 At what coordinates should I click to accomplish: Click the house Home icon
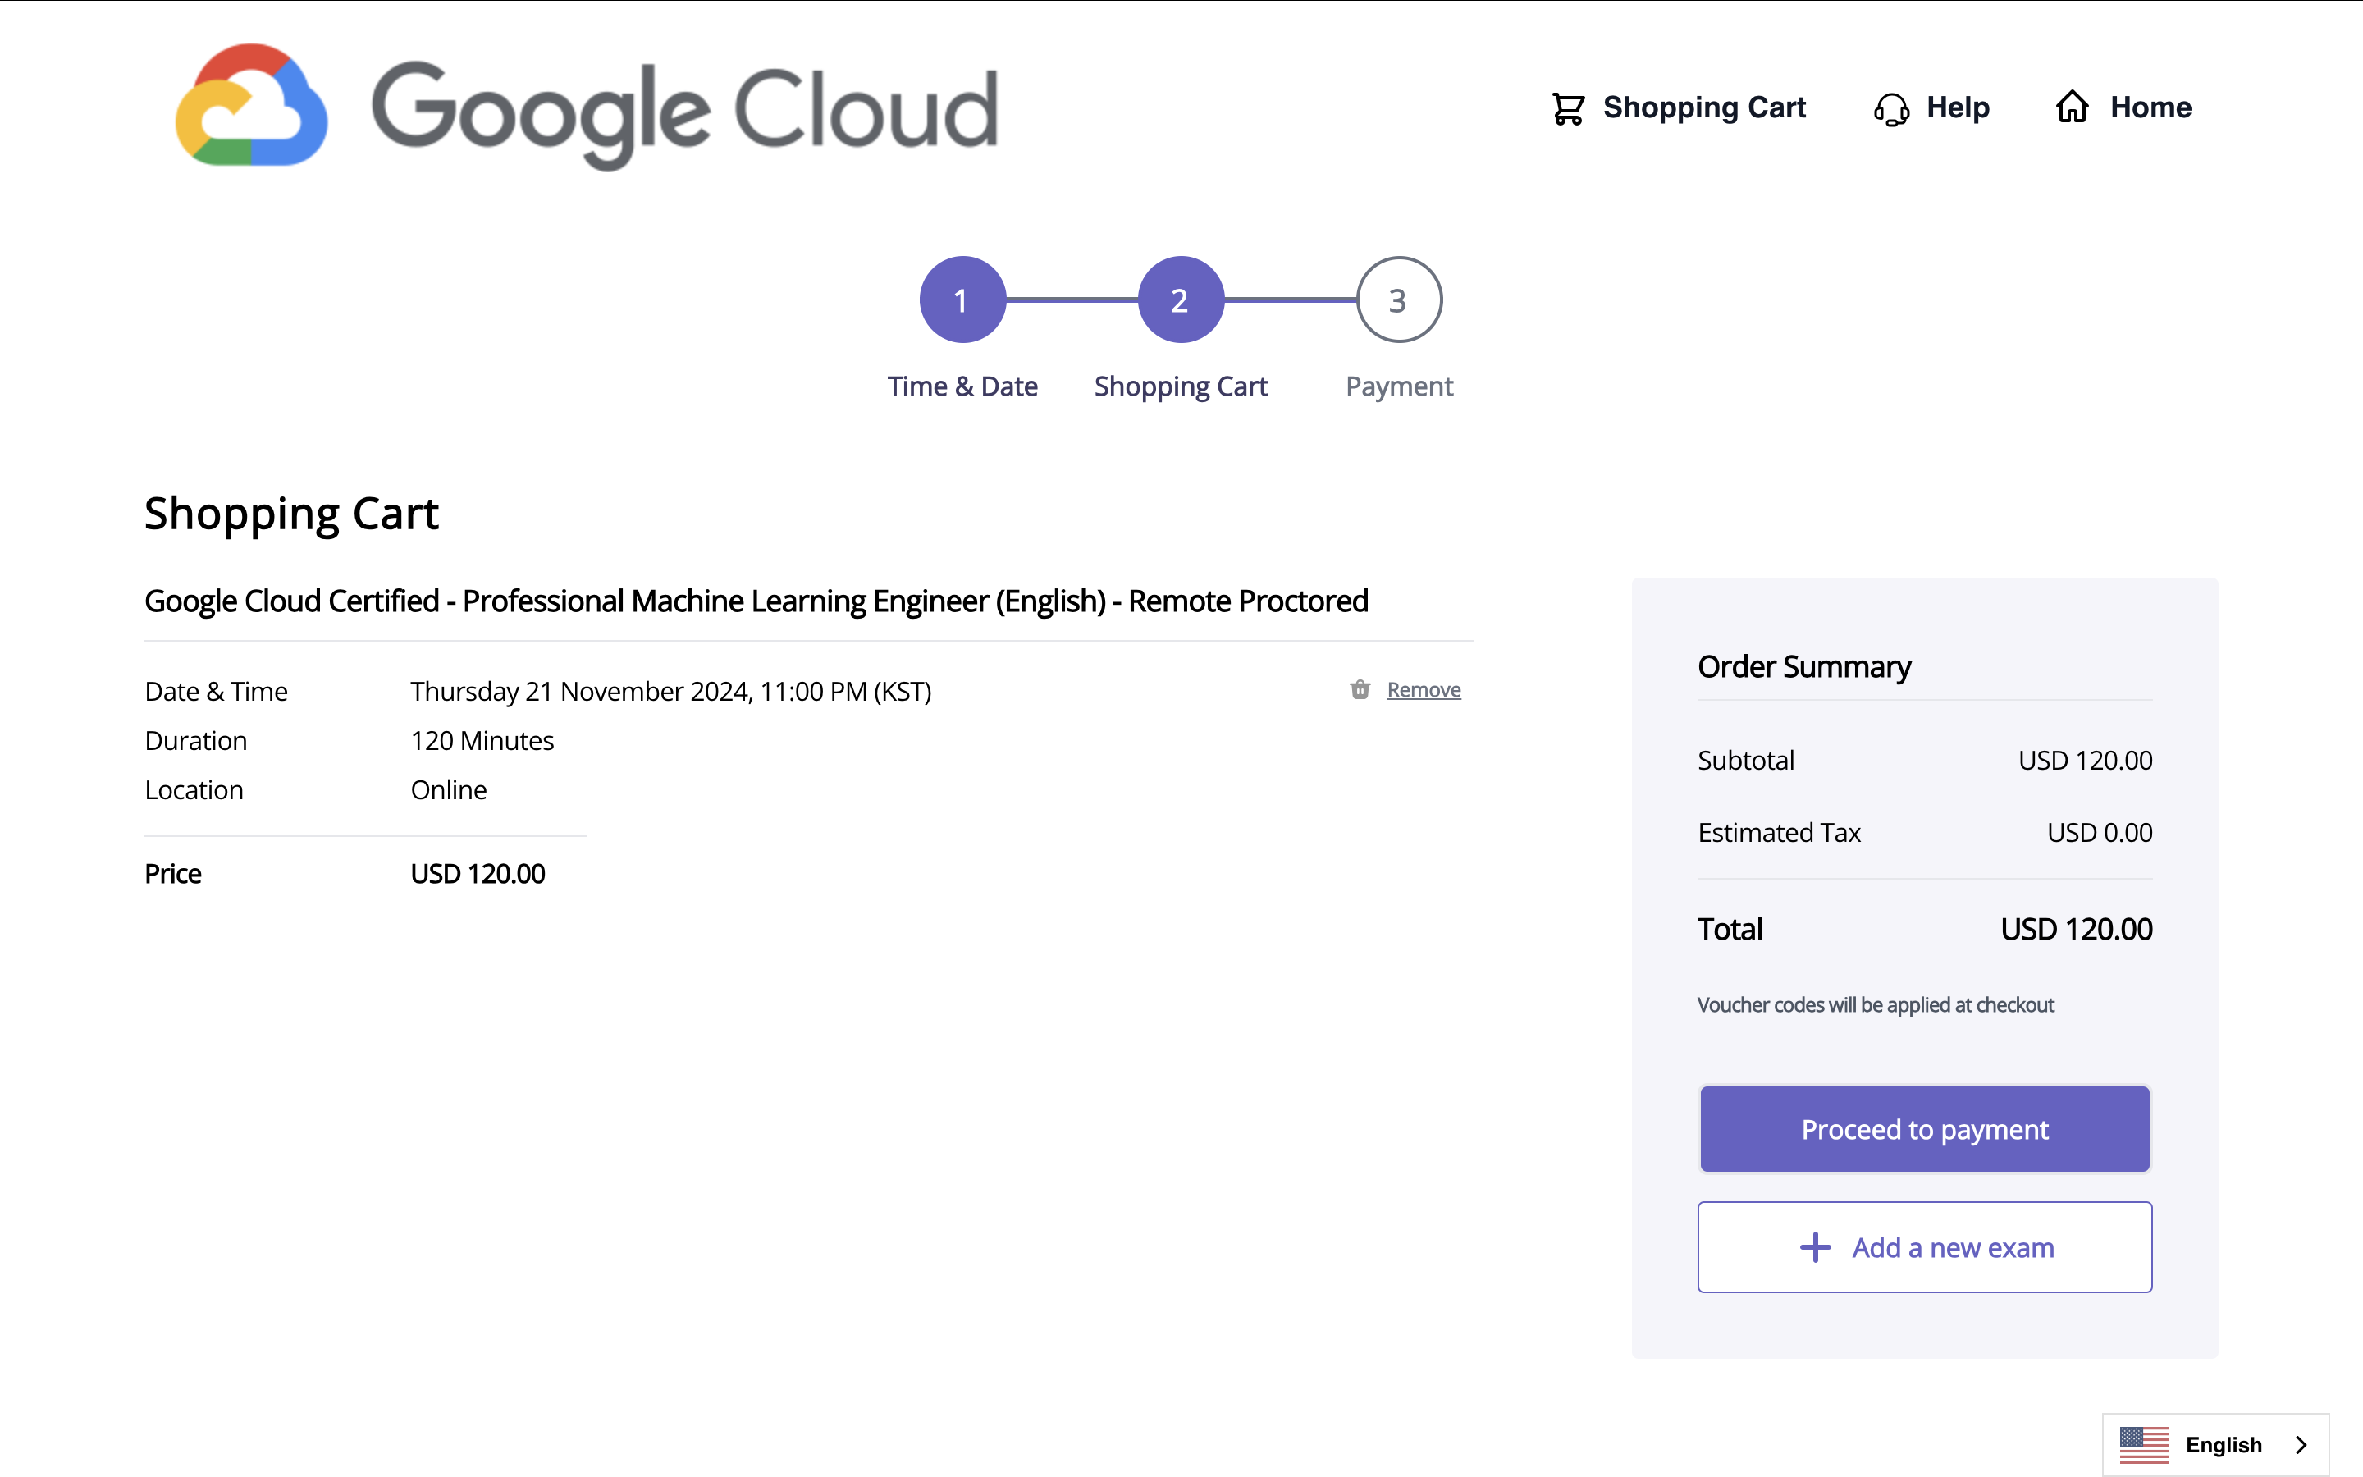coord(2072,107)
